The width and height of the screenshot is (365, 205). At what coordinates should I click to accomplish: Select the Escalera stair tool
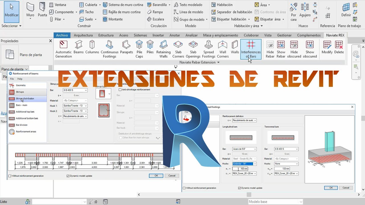(155, 19)
